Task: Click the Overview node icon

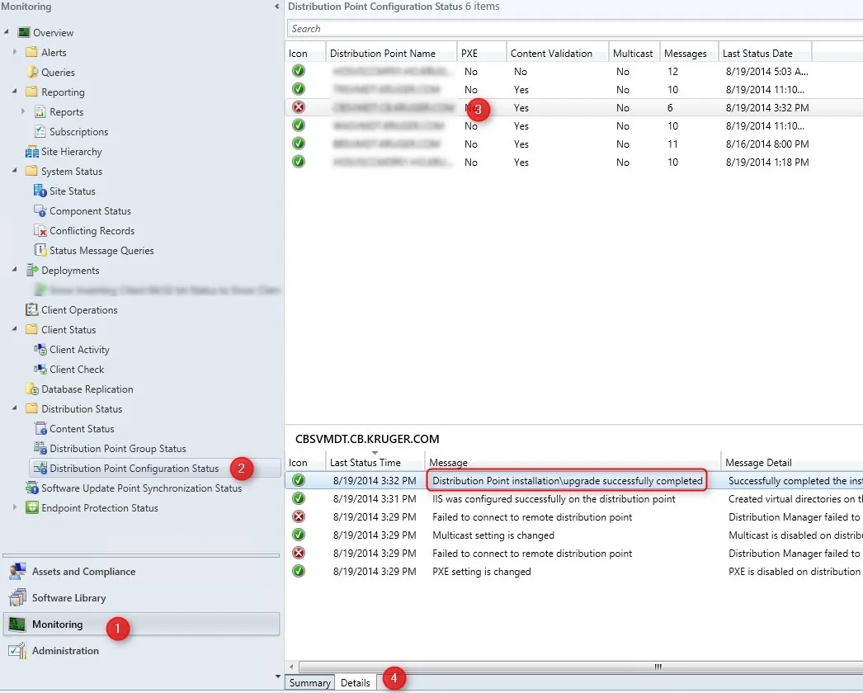Action: [x=24, y=32]
